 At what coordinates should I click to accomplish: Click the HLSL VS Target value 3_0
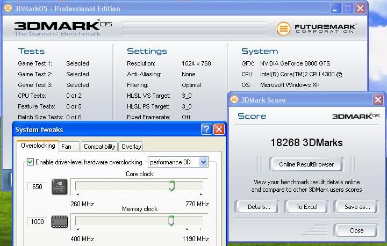click(x=187, y=96)
